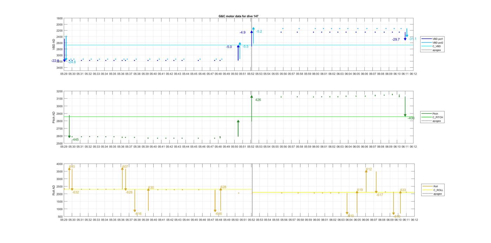Select "C_PITCH" legend entry
Image resolution: width=491 pixels, height=243 pixels.
[438, 117]
